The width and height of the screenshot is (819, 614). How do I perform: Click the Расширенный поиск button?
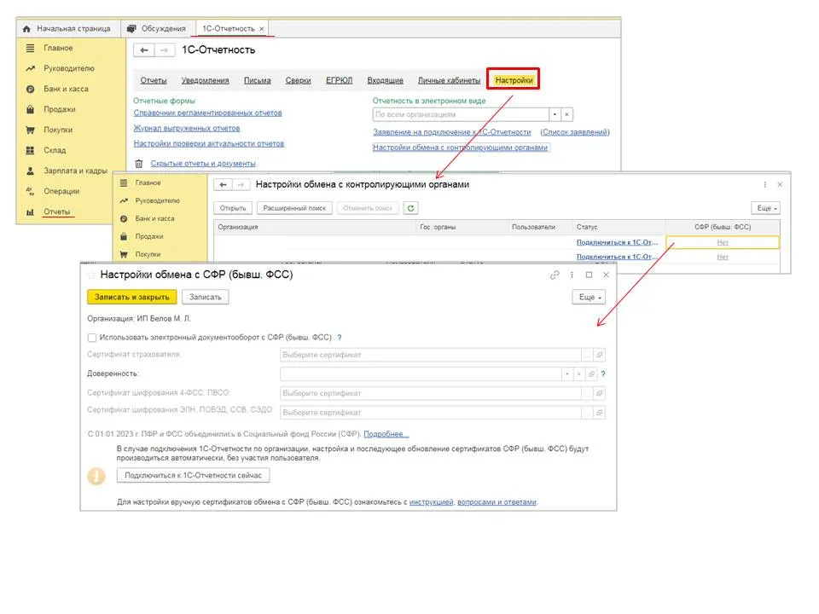coord(294,208)
